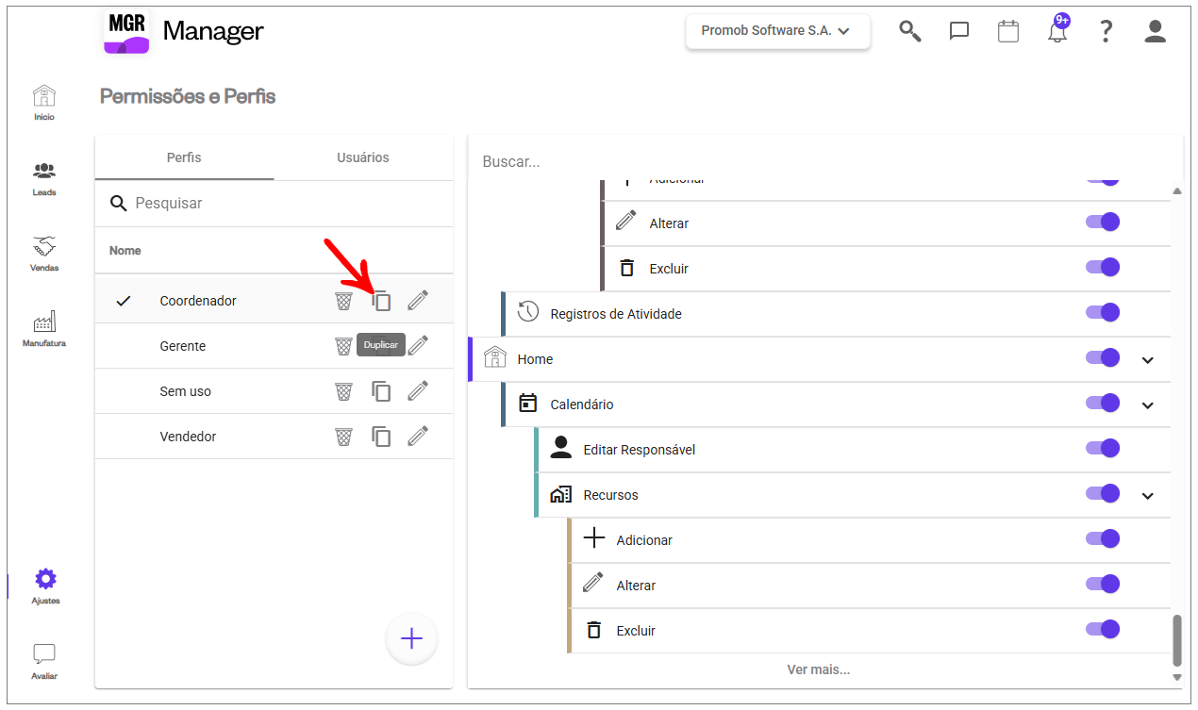
Task: Select the Sem uso profile row
Action: tap(274, 391)
